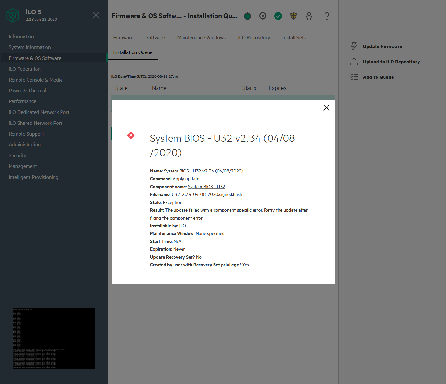Follow the System BIOS - U32 component link
446x384 pixels.
coord(207,187)
